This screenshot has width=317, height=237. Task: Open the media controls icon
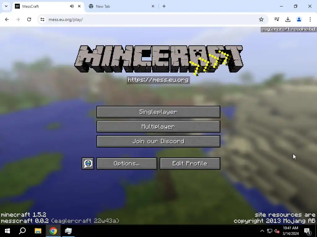pos(277,19)
